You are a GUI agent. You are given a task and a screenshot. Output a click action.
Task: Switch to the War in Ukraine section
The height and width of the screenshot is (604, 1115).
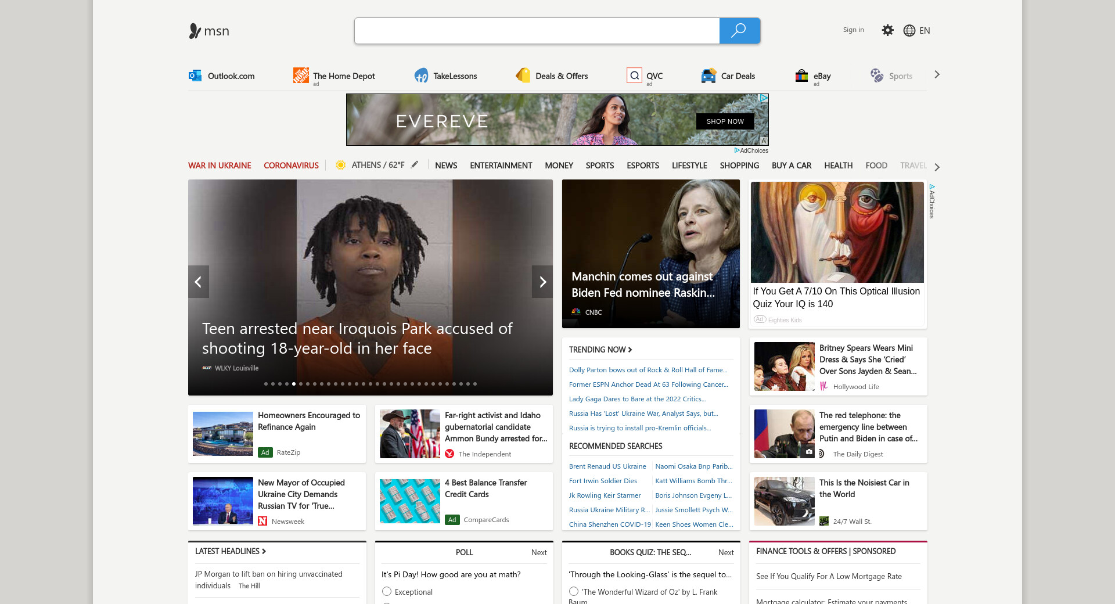[220, 166]
